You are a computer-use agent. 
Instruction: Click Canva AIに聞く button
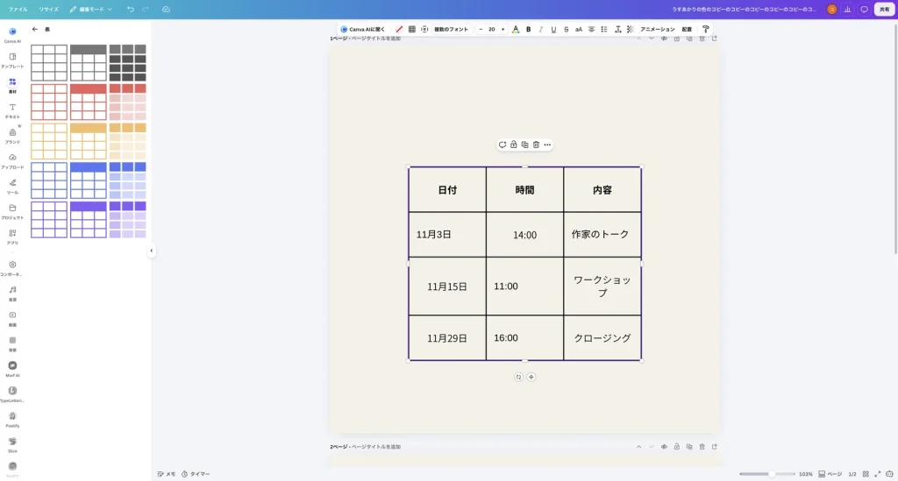[362, 29]
